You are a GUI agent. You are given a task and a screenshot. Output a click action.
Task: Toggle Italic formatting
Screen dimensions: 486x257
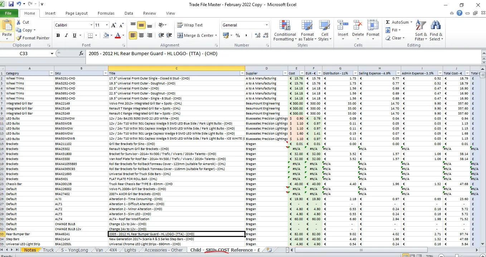pyautogui.click(x=67, y=35)
